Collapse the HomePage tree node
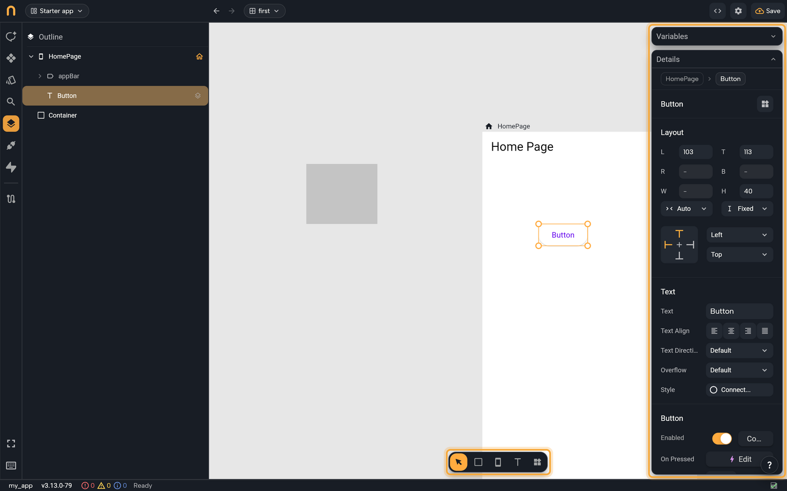Screen dimensions: 787x491 [31, 56]
